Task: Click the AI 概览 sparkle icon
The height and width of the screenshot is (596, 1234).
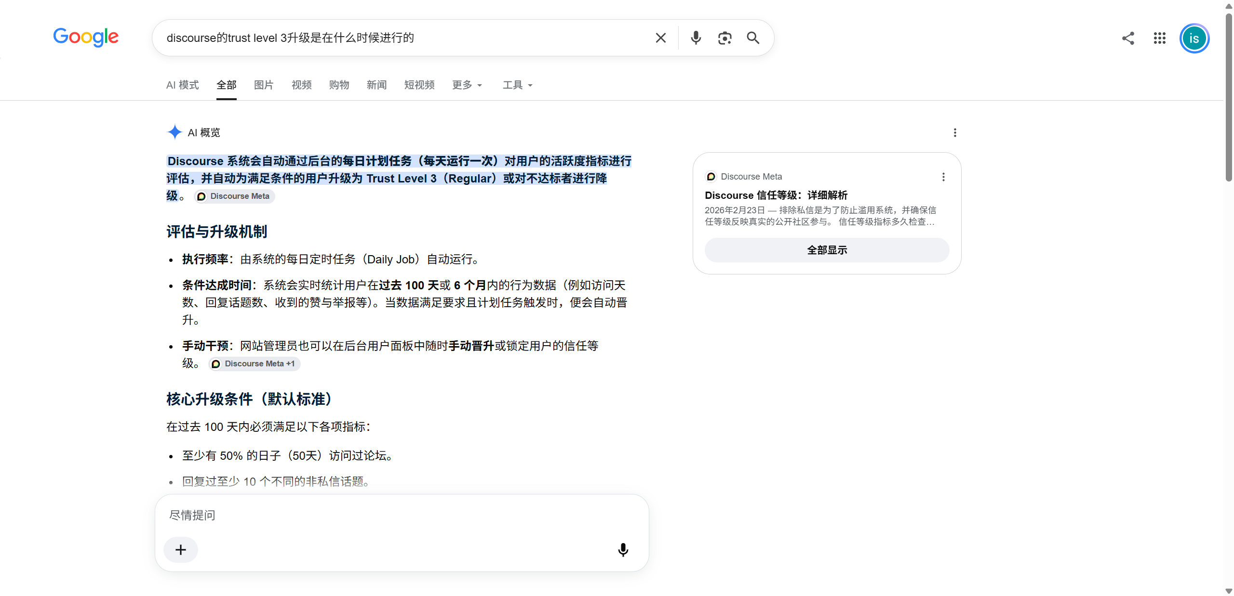Action: pos(174,132)
